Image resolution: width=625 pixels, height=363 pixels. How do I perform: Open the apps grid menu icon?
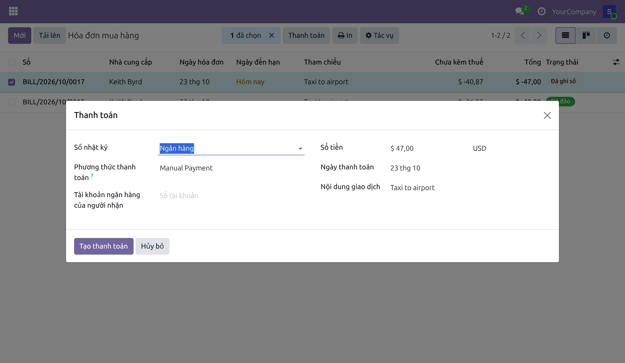coord(13,11)
